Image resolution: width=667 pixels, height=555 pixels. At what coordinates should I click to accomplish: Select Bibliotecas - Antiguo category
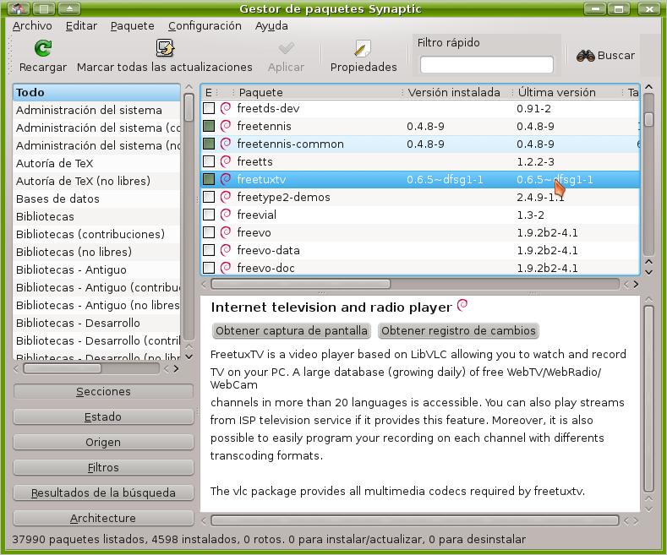coord(96,269)
